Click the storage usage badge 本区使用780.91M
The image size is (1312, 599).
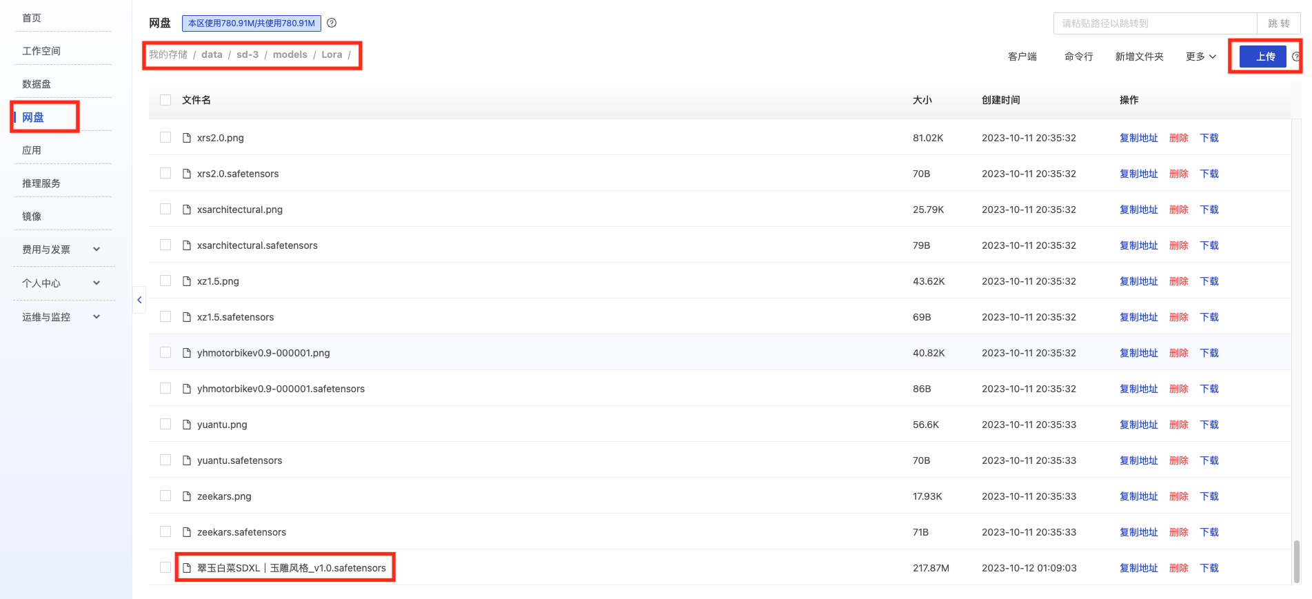click(252, 23)
